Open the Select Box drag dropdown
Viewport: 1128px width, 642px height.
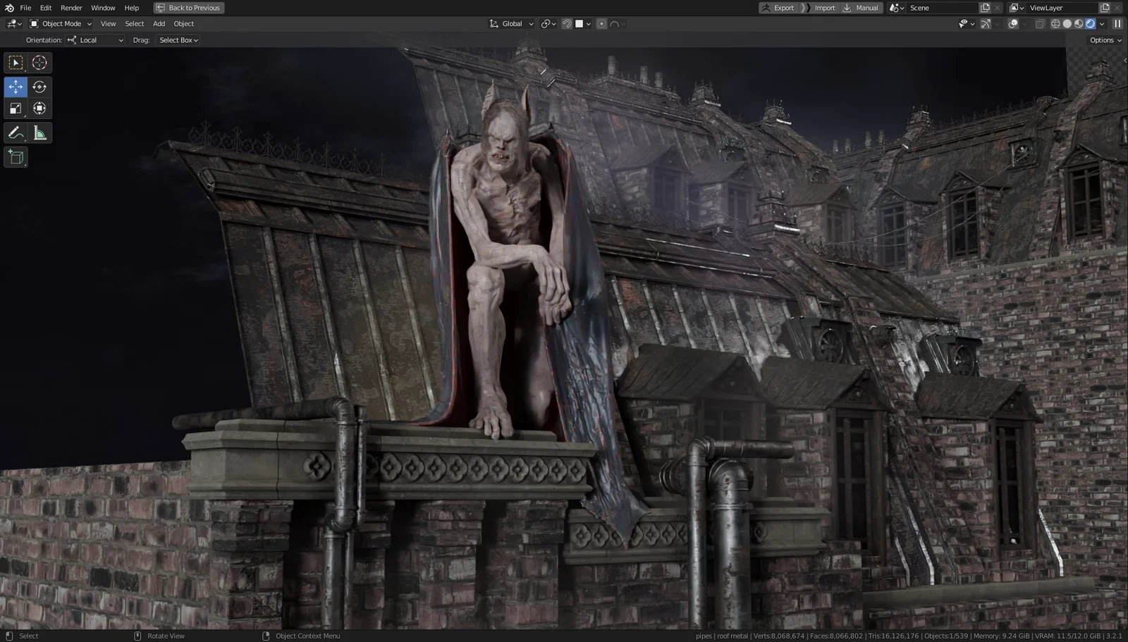click(176, 39)
